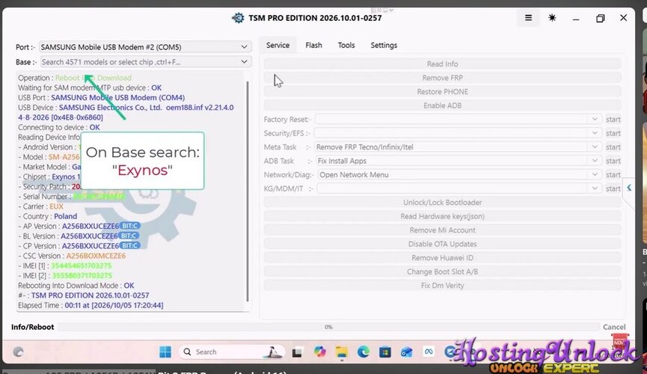Viewport: 647px width, 374px height.
Task: Switch to the Flash tab
Action: [313, 45]
